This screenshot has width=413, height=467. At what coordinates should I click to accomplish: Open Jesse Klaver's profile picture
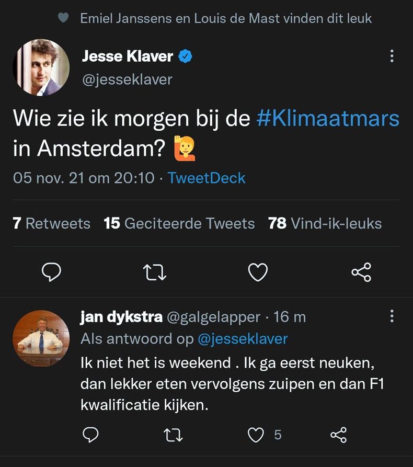41,67
